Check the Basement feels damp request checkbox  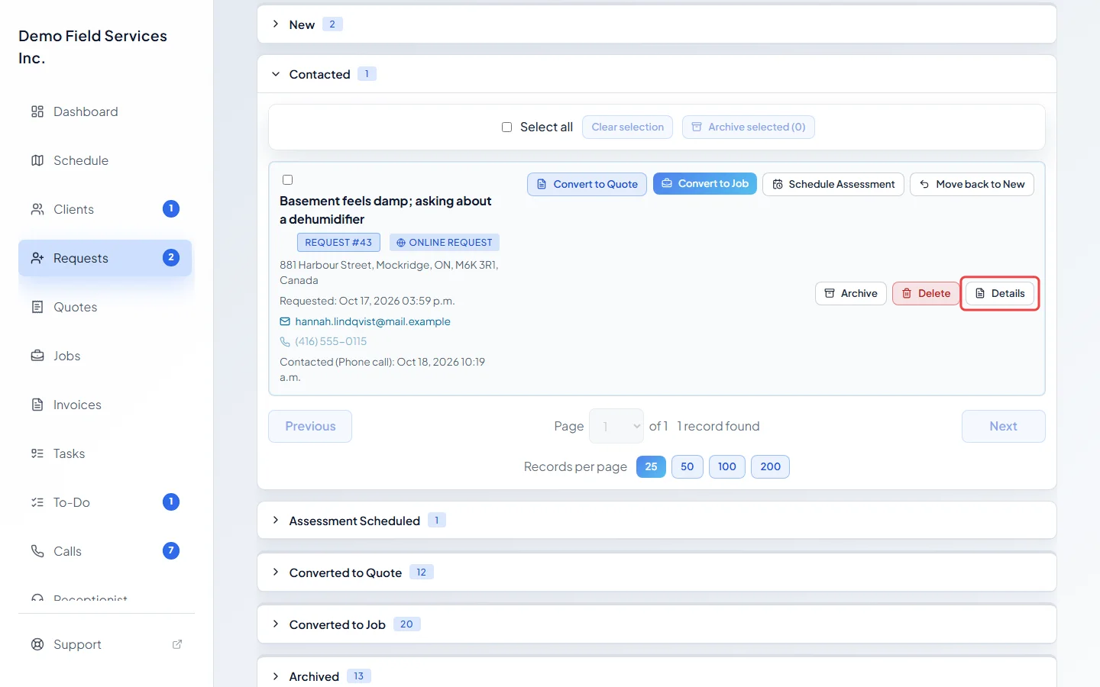point(288,180)
